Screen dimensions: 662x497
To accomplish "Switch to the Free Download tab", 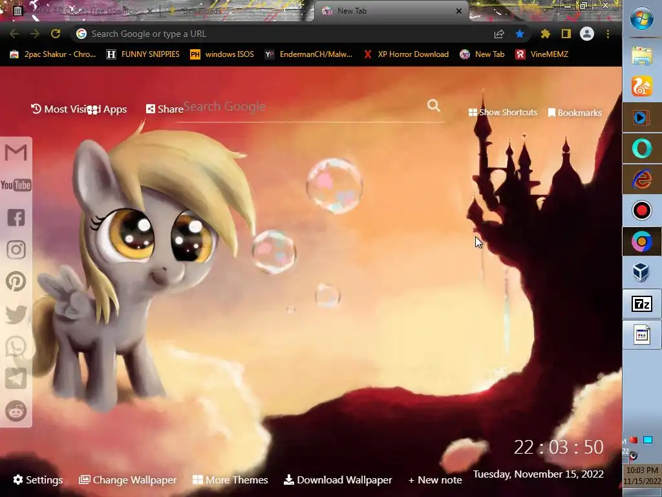I will click(x=85, y=11).
